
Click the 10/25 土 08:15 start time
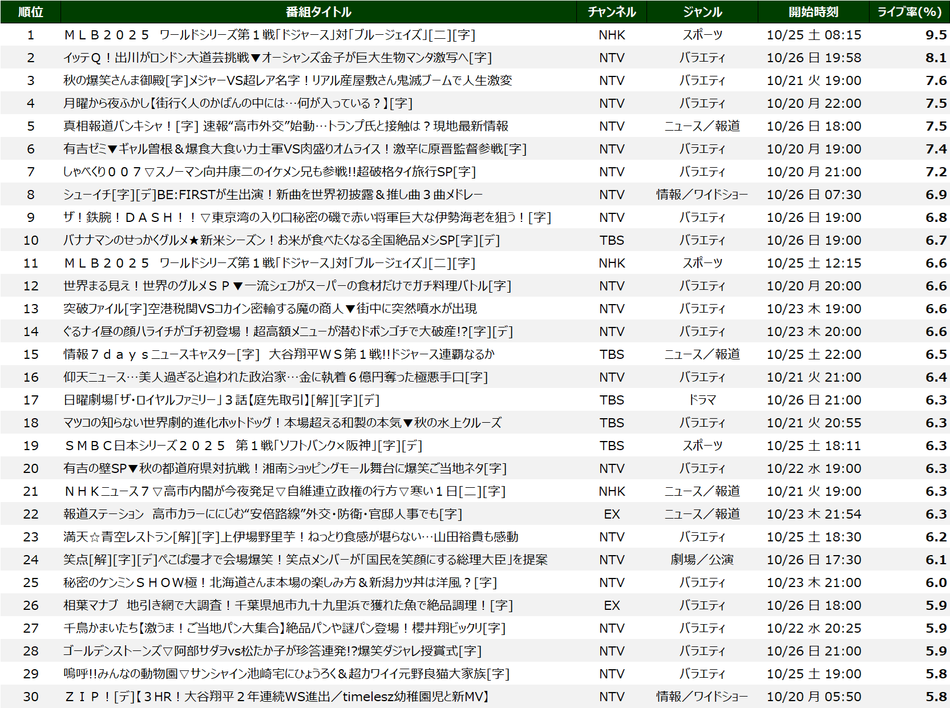coord(814,35)
